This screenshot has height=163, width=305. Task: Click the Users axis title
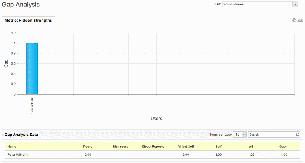(156, 119)
